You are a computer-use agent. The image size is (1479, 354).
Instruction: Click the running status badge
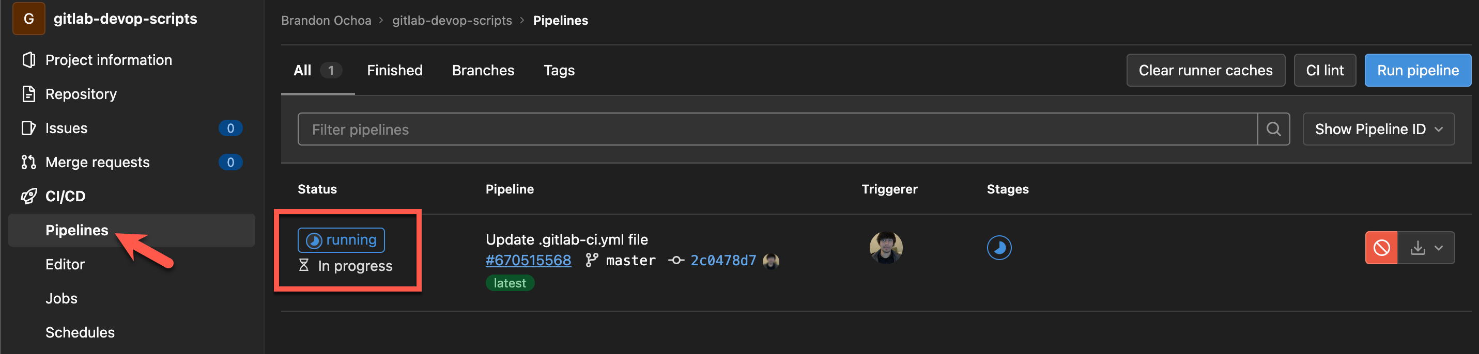[341, 240]
